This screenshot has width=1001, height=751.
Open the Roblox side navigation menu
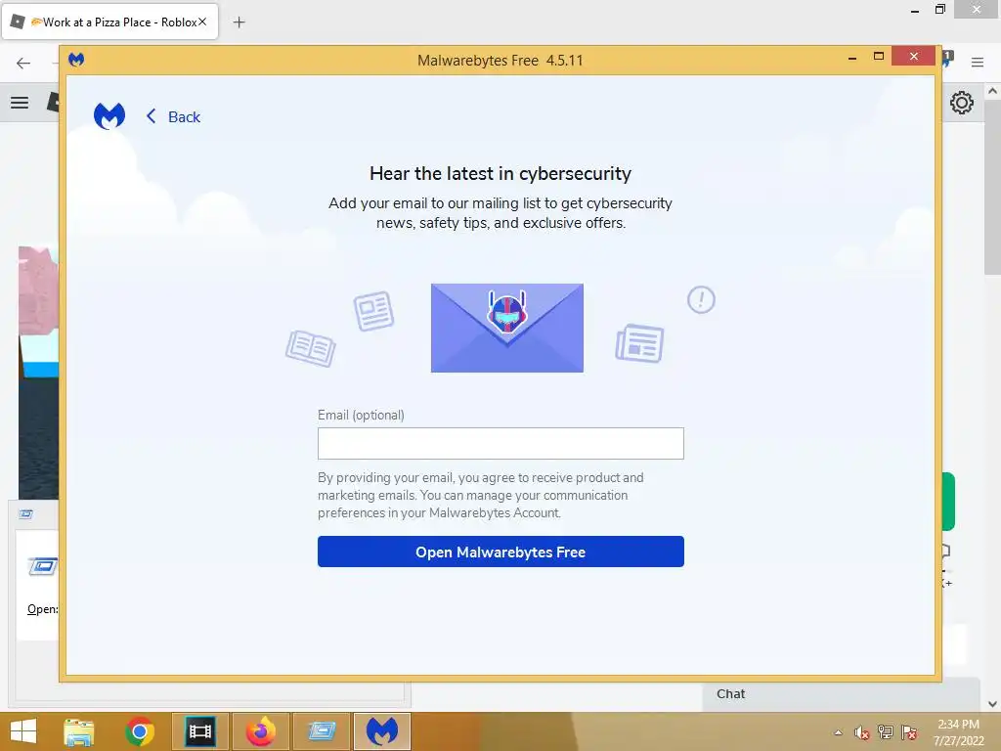[x=20, y=102]
